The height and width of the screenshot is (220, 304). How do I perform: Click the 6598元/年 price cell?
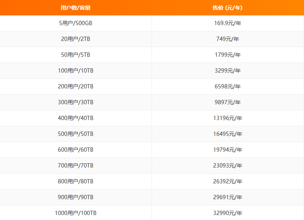tap(227, 86)
